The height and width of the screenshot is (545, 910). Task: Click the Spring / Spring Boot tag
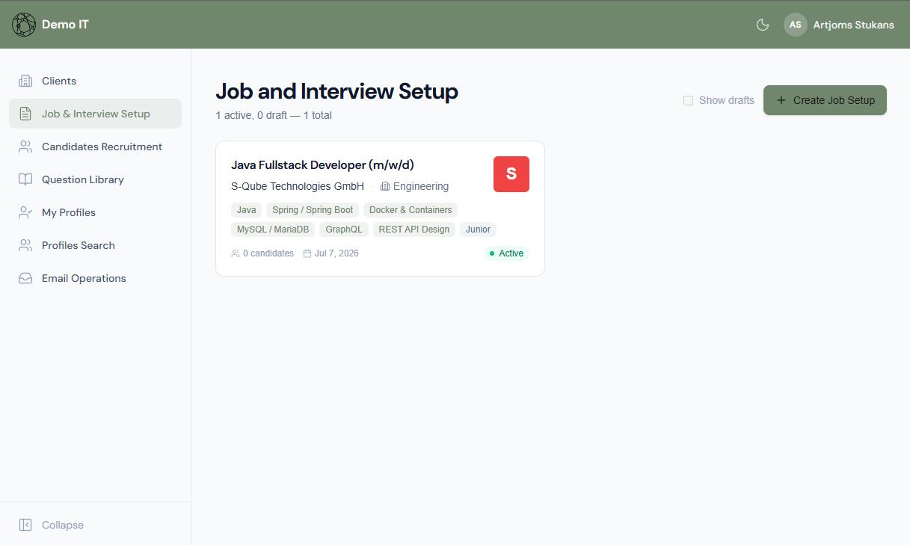[x=313, y=210]
